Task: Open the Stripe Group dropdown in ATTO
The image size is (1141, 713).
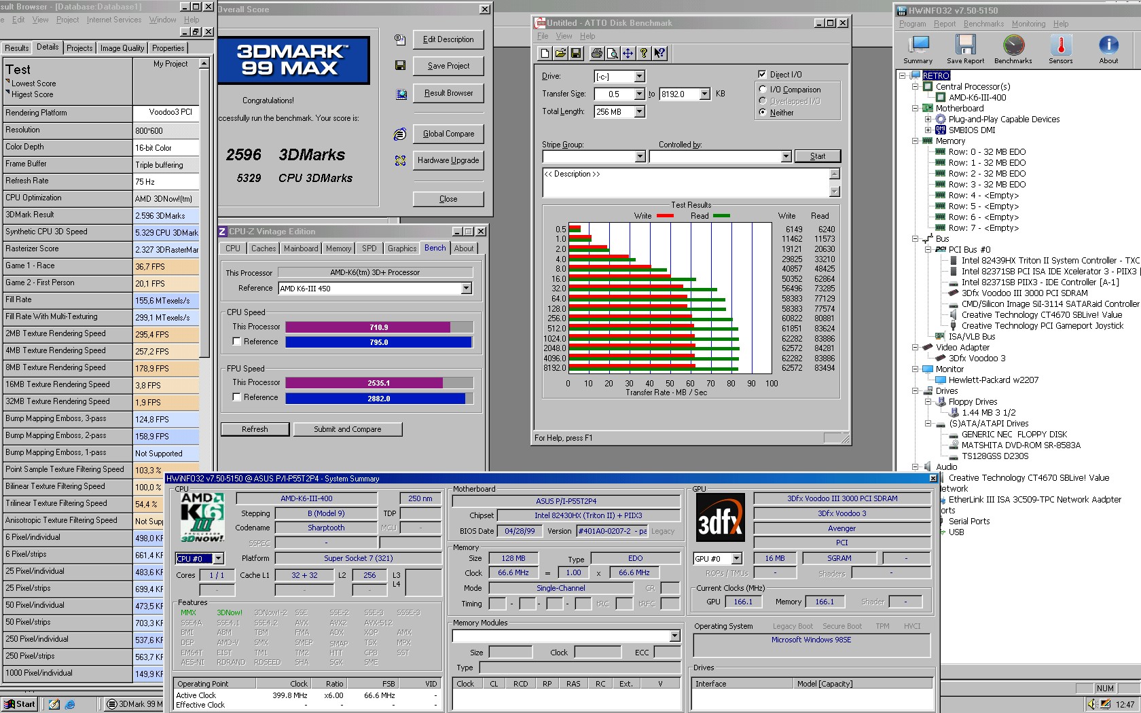Action: coord(639,157)
